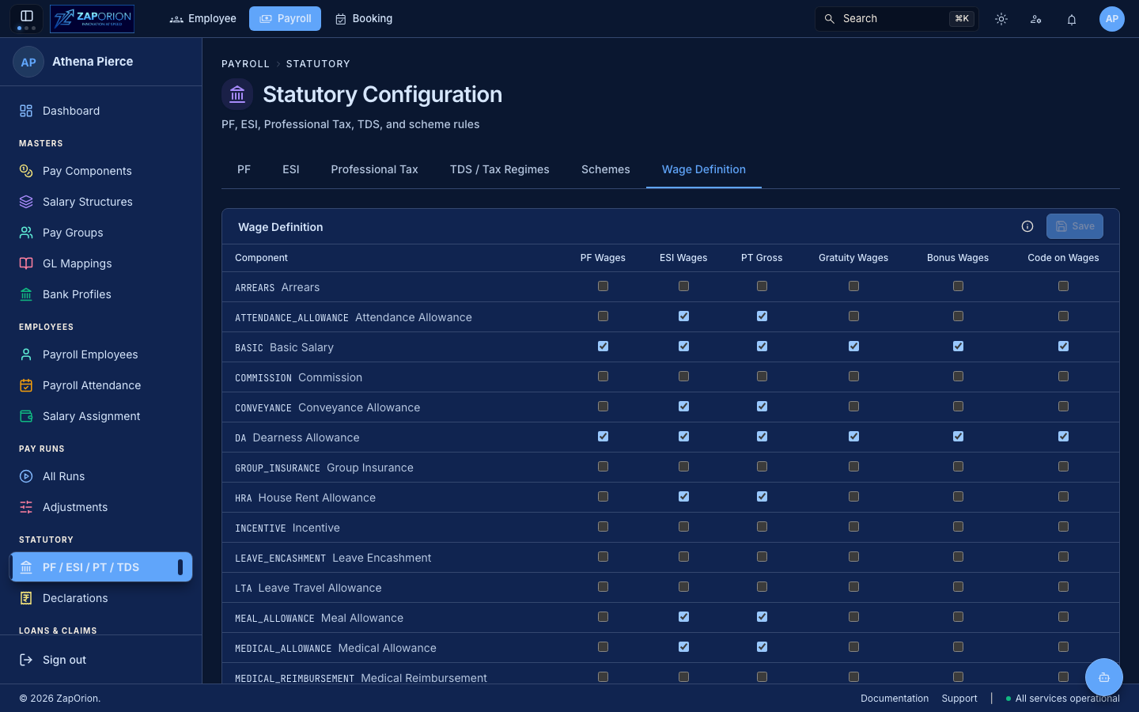Click the ZapOrion logo

pyautogui.click(x=92, y=18)
